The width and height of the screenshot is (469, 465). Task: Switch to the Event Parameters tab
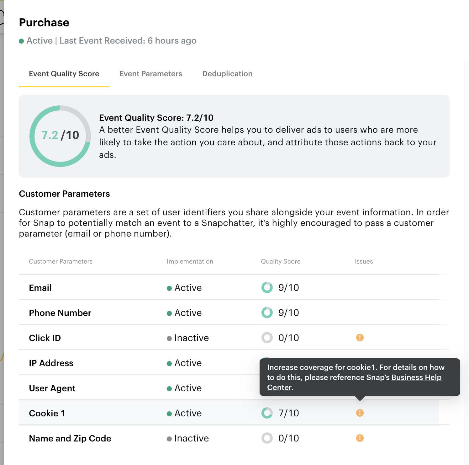click(x=150, y=73)
